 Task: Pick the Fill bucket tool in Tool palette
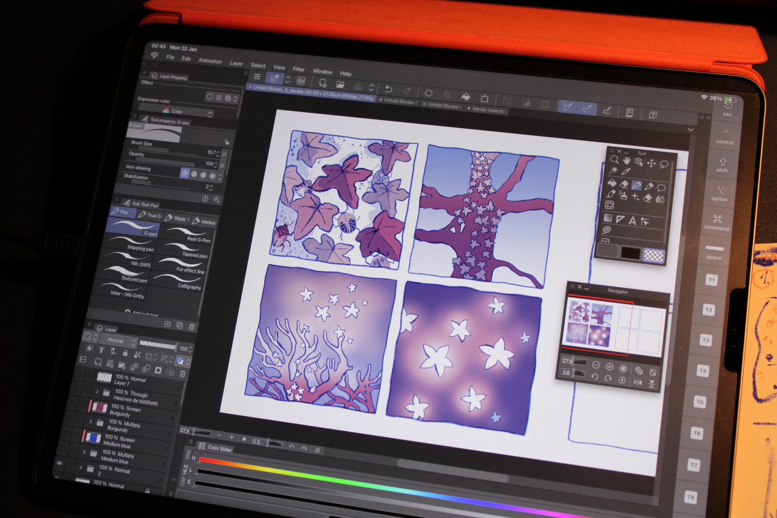coord(611,183)
